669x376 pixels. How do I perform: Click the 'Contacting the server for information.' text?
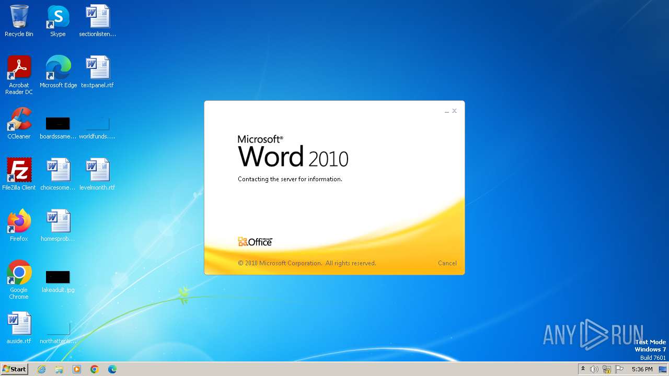tap(290, 179)
